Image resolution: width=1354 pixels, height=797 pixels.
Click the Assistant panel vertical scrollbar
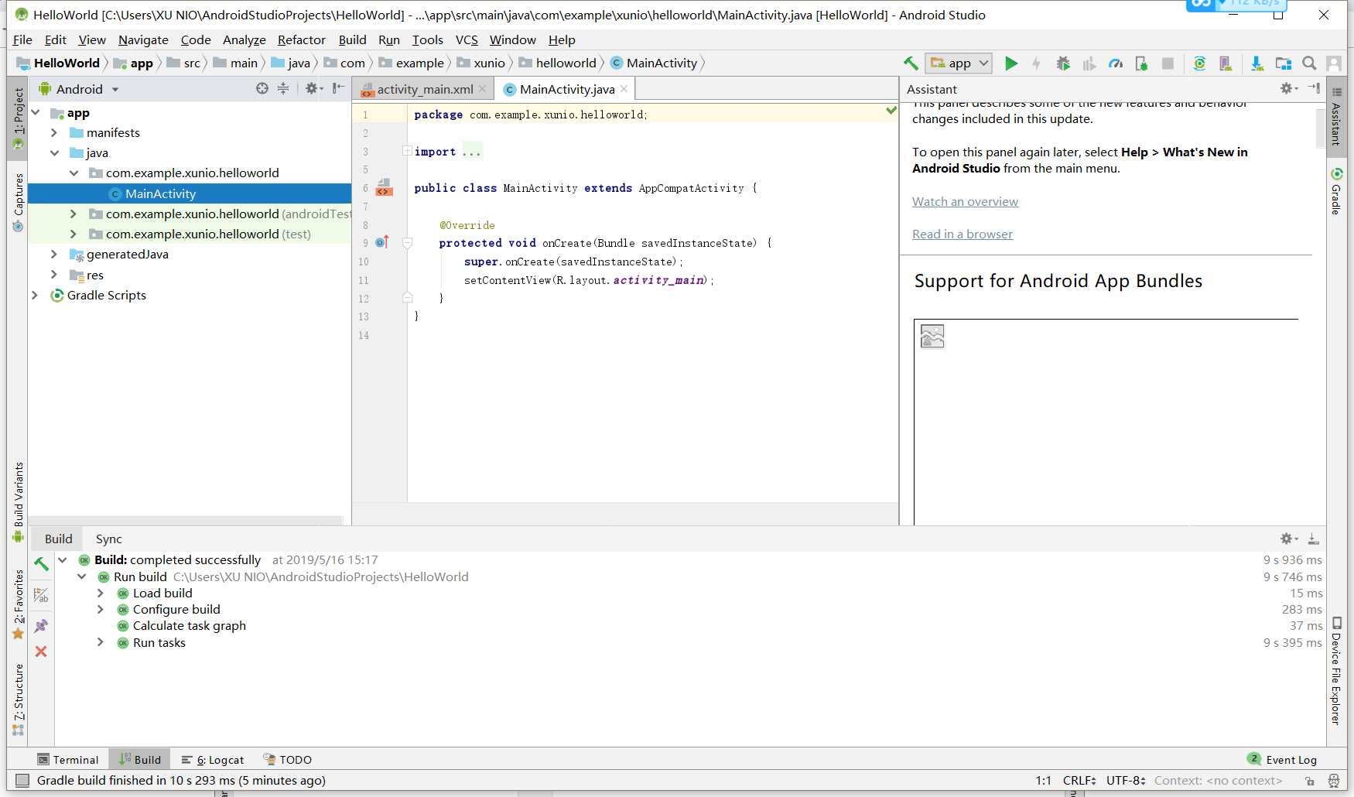pos(1320,128)
